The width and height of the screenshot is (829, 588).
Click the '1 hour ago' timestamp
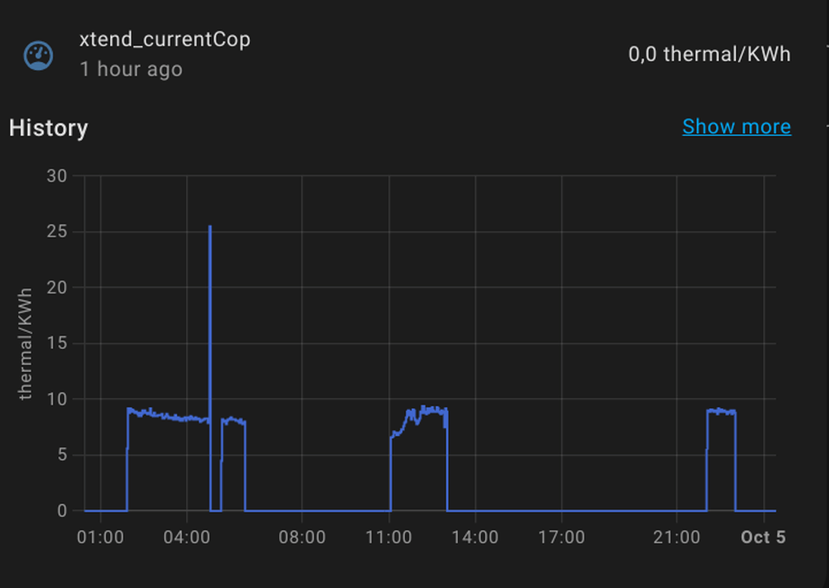(x=131, y=69)
